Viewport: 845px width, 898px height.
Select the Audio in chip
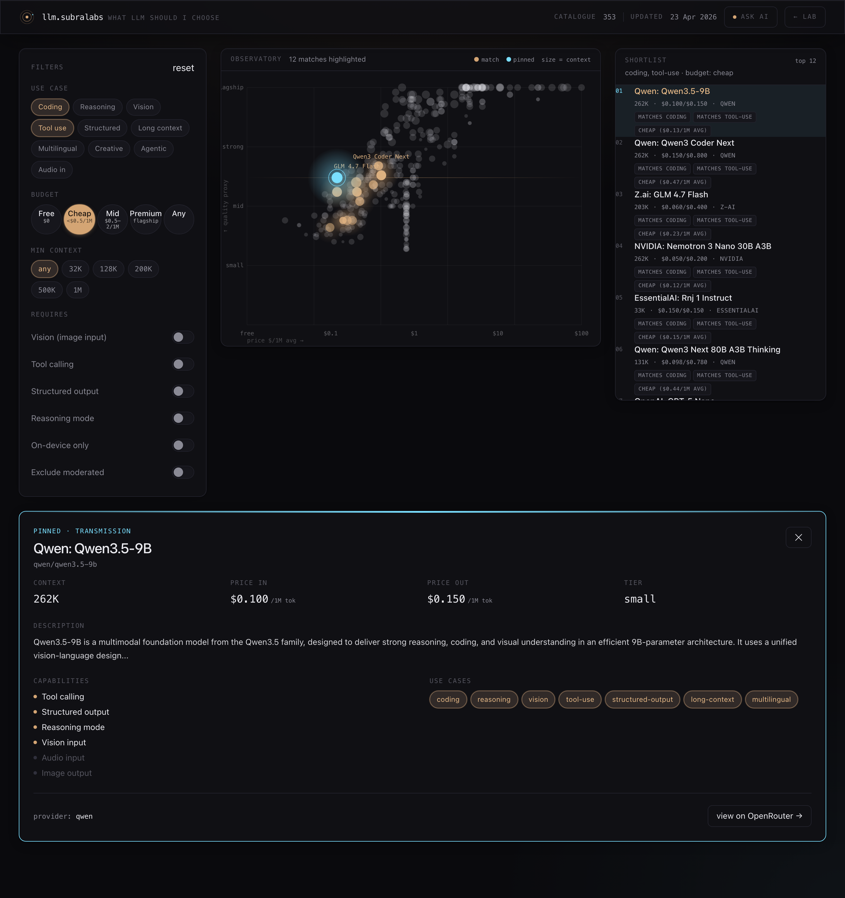[52, 170]
